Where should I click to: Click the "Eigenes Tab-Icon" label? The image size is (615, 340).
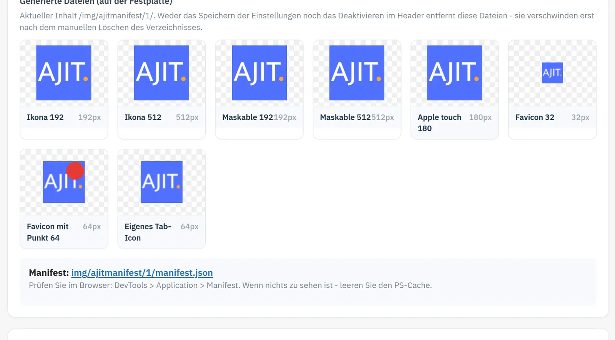(x=148, y=232)
